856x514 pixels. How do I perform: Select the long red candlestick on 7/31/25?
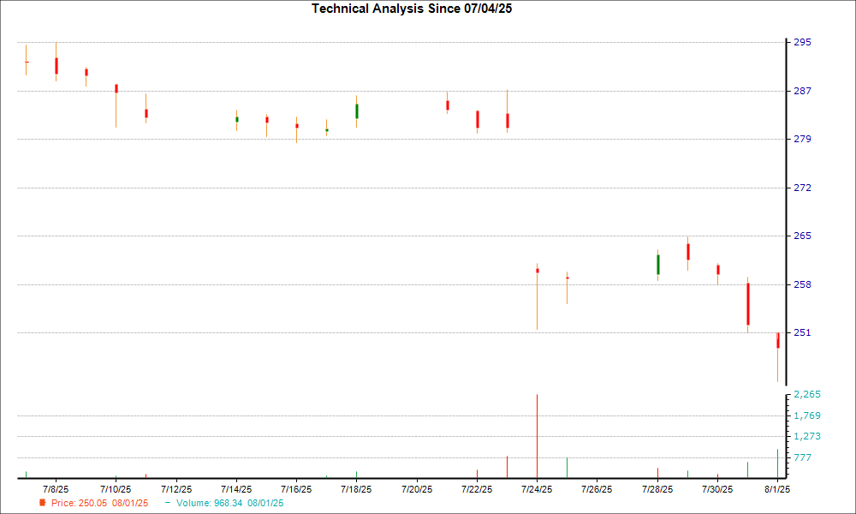748,304
